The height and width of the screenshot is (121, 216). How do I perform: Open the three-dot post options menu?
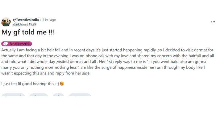[x=213, y=22]
